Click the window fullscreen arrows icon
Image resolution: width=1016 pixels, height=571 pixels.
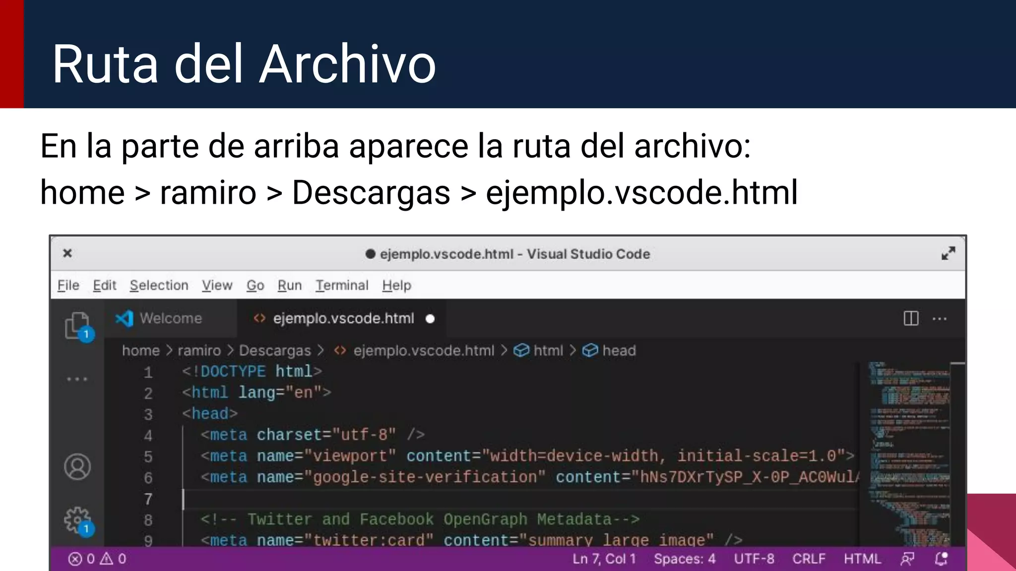[949, 253]
